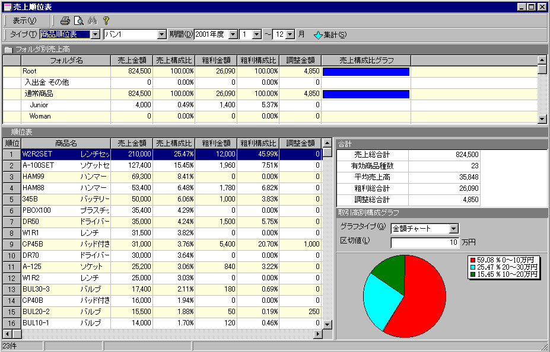This screenshot has height=352, width=550.
Task: Click the 20.70% gross profit ratio cell
Action: pyautogui.click(x=258, y=244)
